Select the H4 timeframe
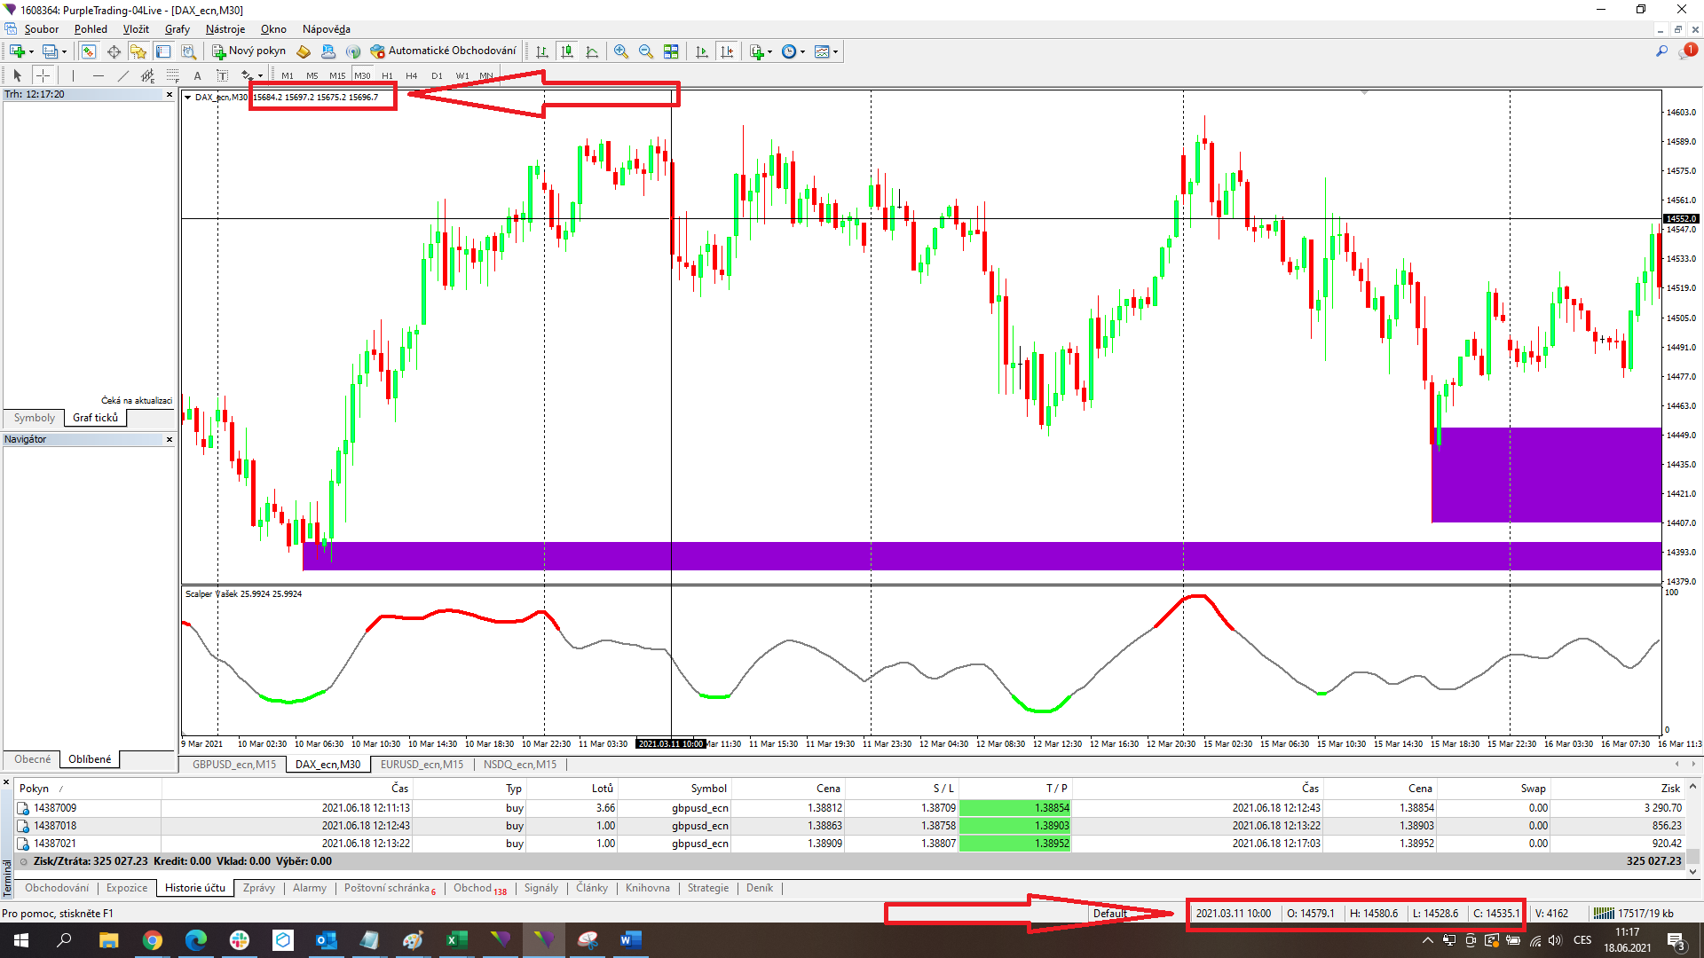 (x=411, y=75)
